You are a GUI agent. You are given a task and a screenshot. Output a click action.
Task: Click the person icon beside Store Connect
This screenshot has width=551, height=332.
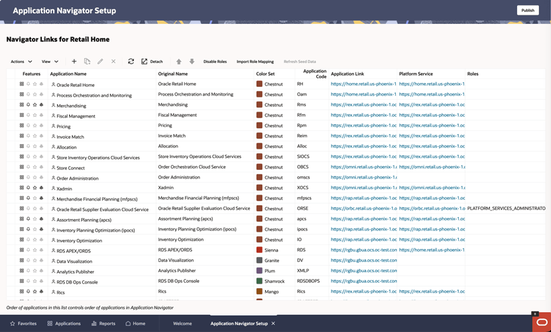(x=54, y=167)
